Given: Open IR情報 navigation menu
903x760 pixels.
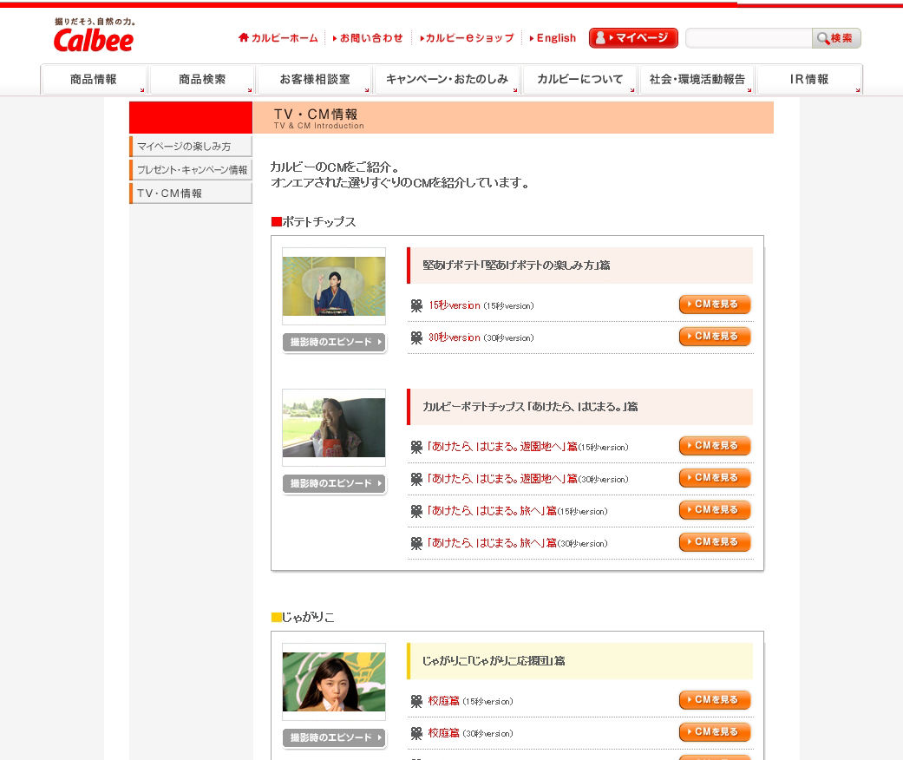Looking at the screenshot, I should [x=809, y=79].
